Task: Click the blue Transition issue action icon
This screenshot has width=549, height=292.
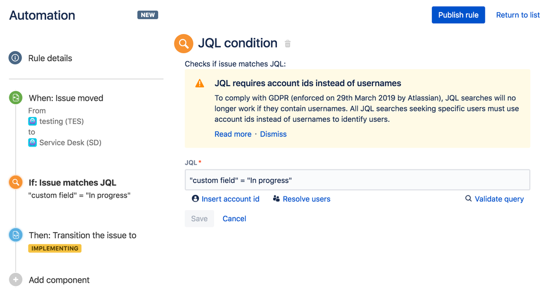Action: [15, 235]
